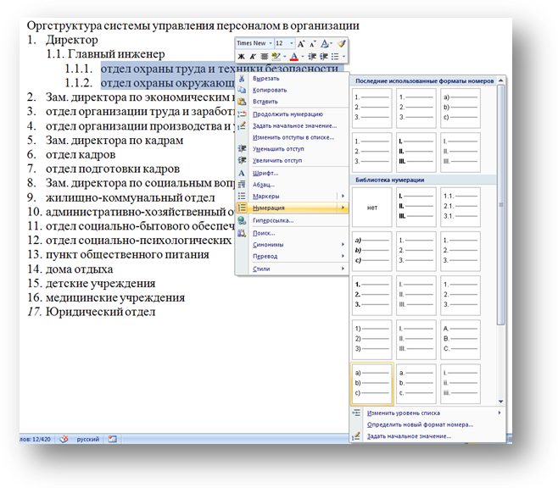The image size is (558, 488).
Task: Click the shrink font icon (small A)
Action: point(312,44)
